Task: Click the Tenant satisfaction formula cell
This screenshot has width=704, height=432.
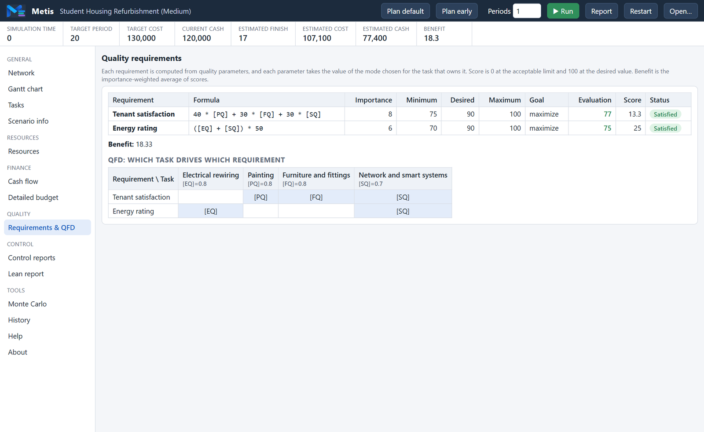Action: [267, 114]
